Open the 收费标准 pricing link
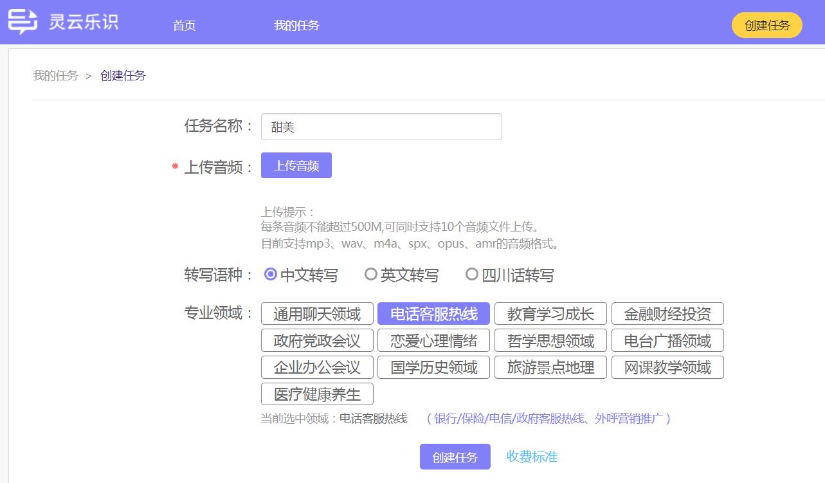This screenshot has height=483, width=825. click(532, 457)
